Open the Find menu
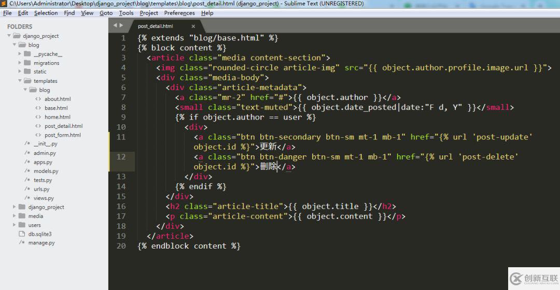560x290 pixels. (x=69, y=13)
